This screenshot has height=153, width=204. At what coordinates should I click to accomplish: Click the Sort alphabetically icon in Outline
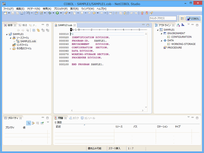coord(178,25)
